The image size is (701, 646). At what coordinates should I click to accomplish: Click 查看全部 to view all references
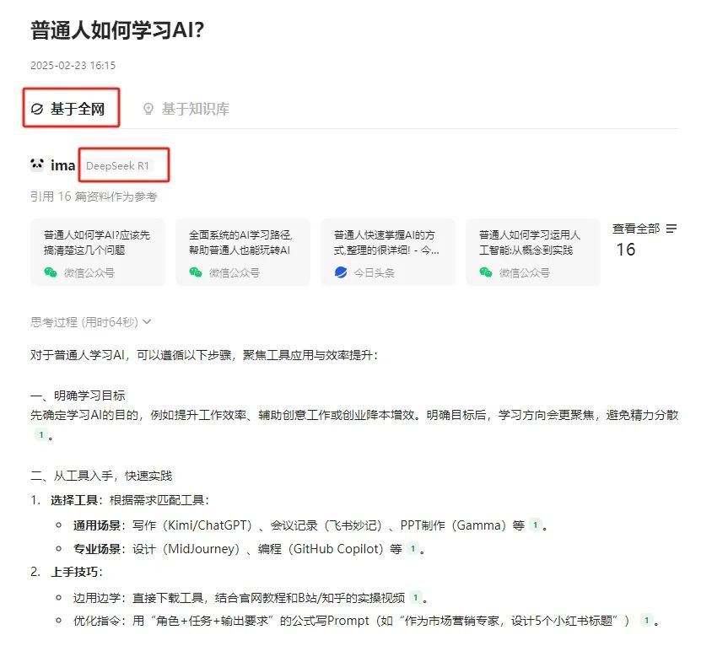point(636,229)
